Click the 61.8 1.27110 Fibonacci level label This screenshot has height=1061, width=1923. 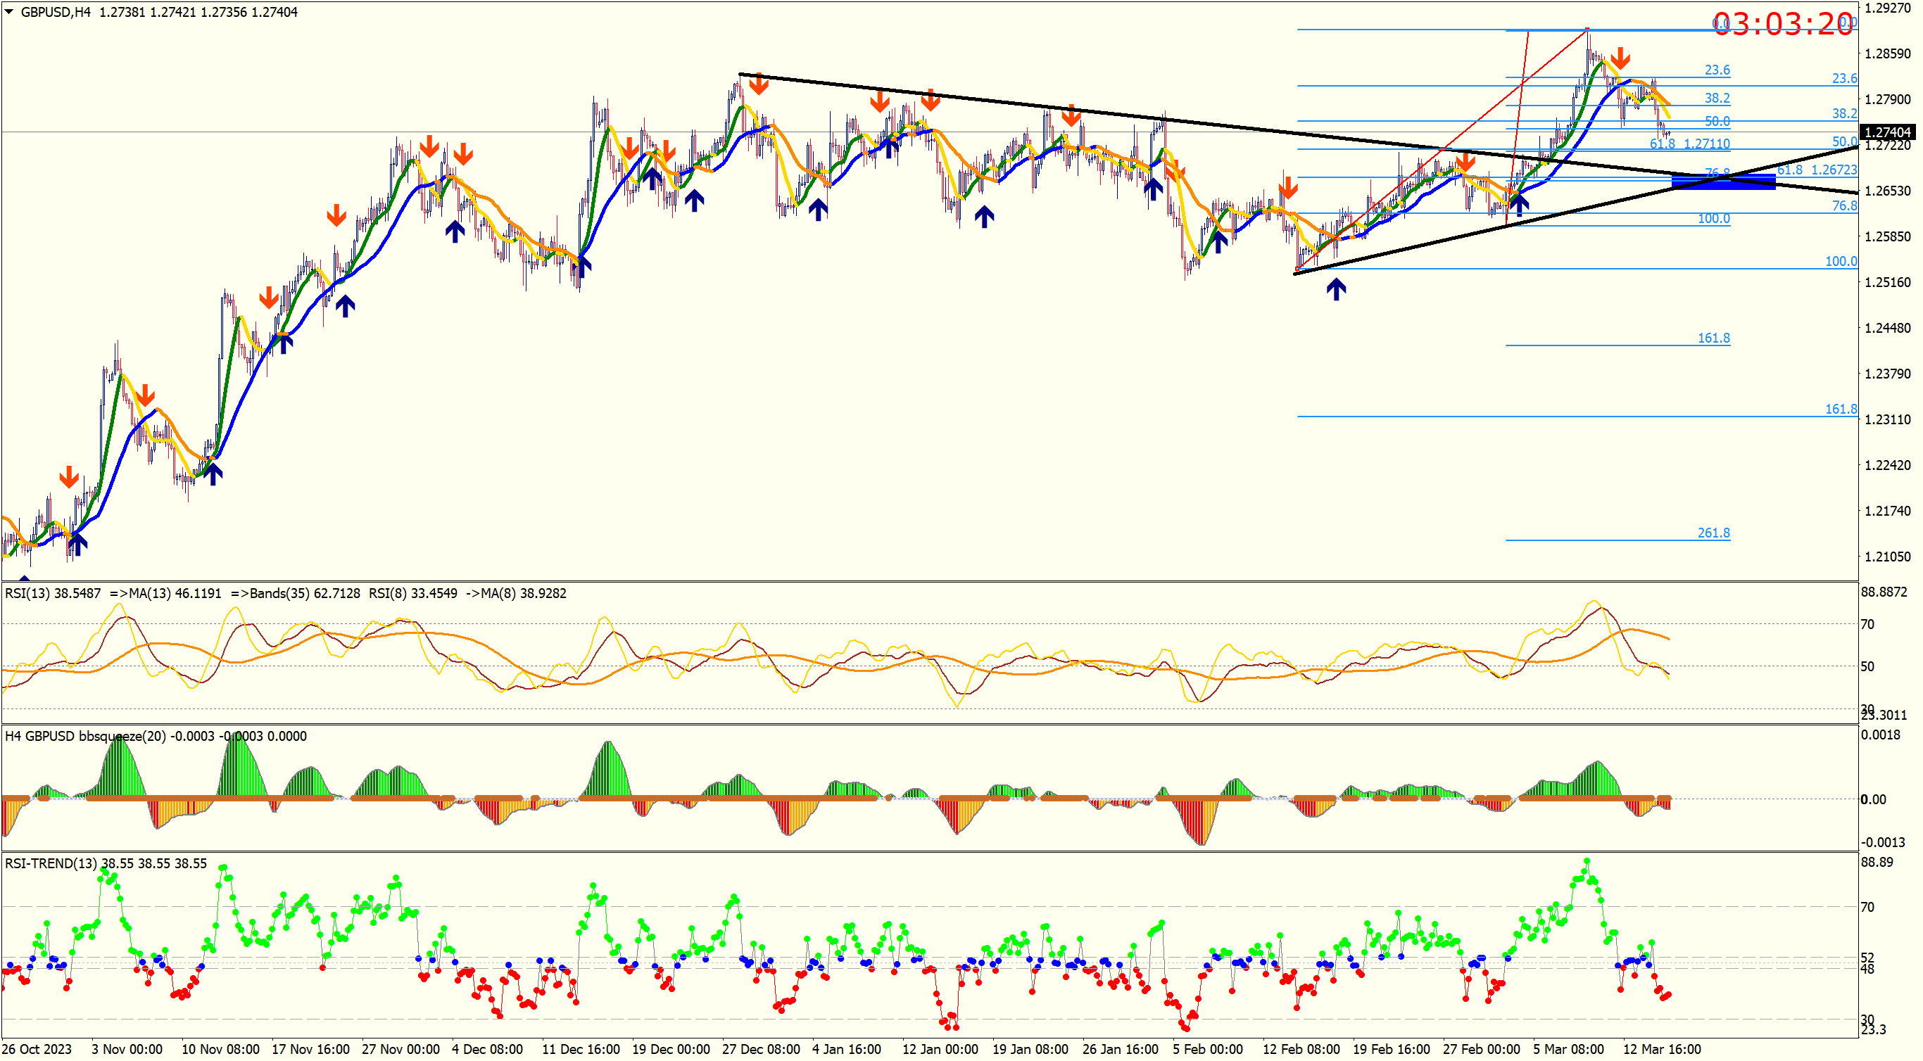tap(1689, 144)
